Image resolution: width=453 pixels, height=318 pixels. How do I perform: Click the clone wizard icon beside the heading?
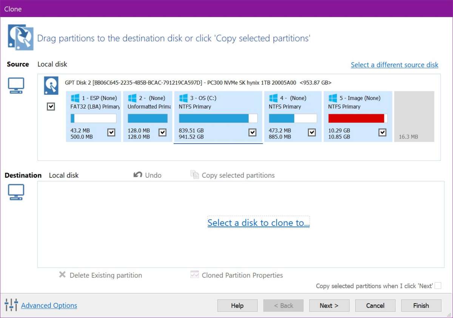tap(21, 37)
